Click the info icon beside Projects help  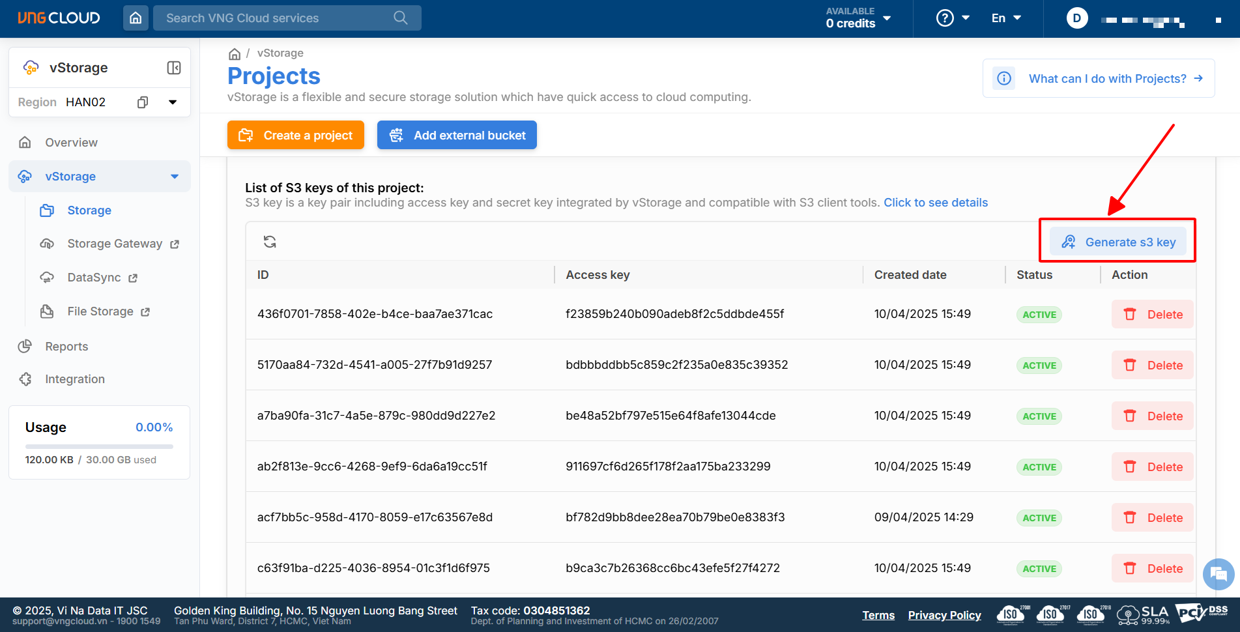[x=1004, y=79]
